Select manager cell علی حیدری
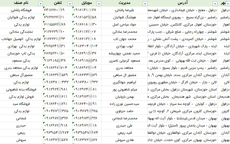 pos(125,126)
